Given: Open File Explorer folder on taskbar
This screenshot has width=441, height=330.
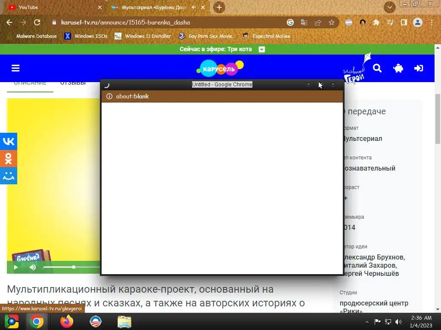Looking at the screenshot, I should pyautogui.click(x=124, y=321).
